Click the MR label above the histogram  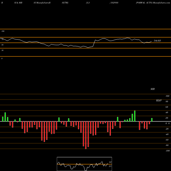[153, 89]
